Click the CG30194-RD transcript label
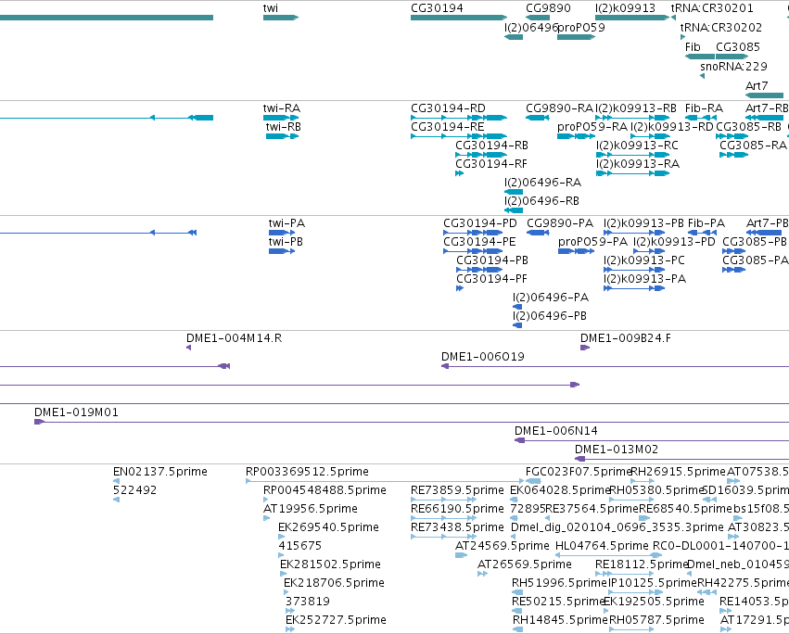This screenshot has width=789, height=634. (448, 108)
